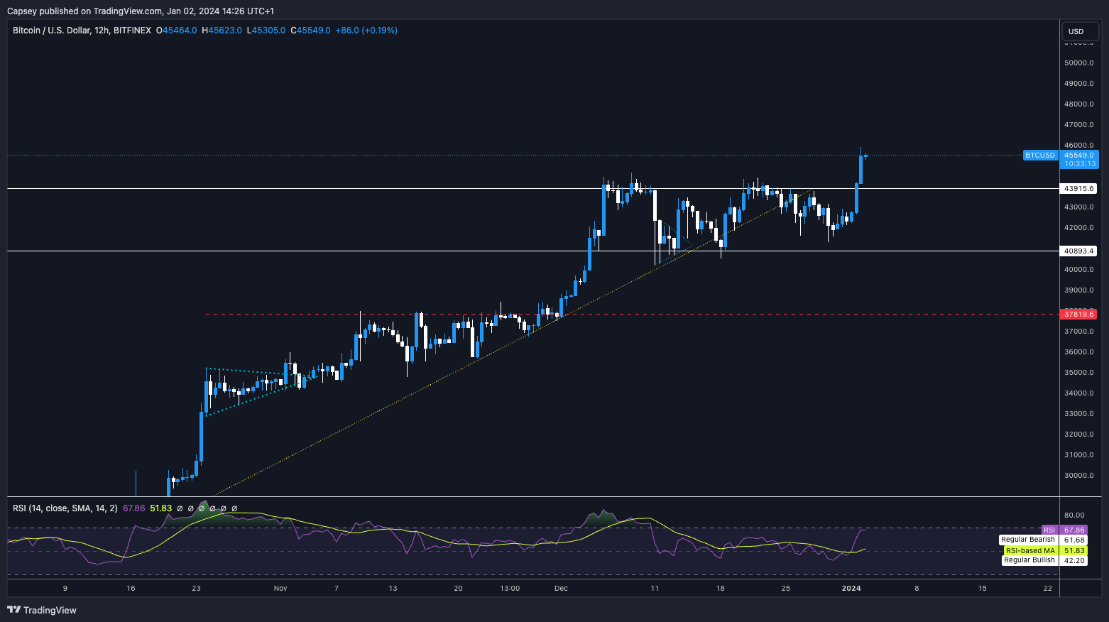Click first hidden-value symbol in RSI legend
The image size is (1109, 622).
point(180,508)
